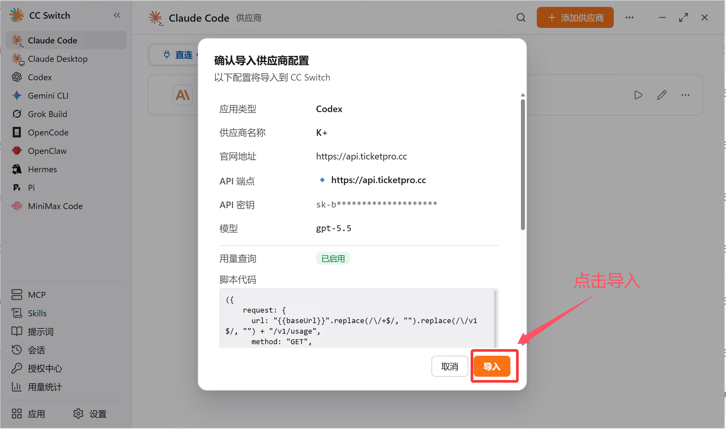Open the header more-options menu

tap(630, 17)
